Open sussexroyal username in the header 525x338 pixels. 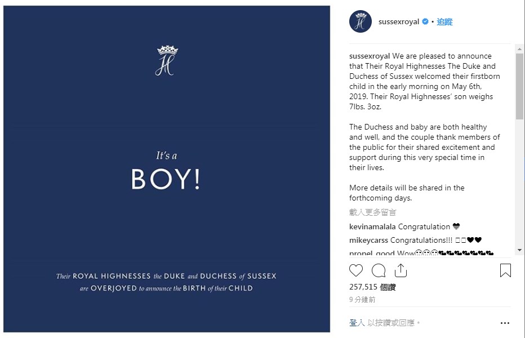(x=399, y=22)
